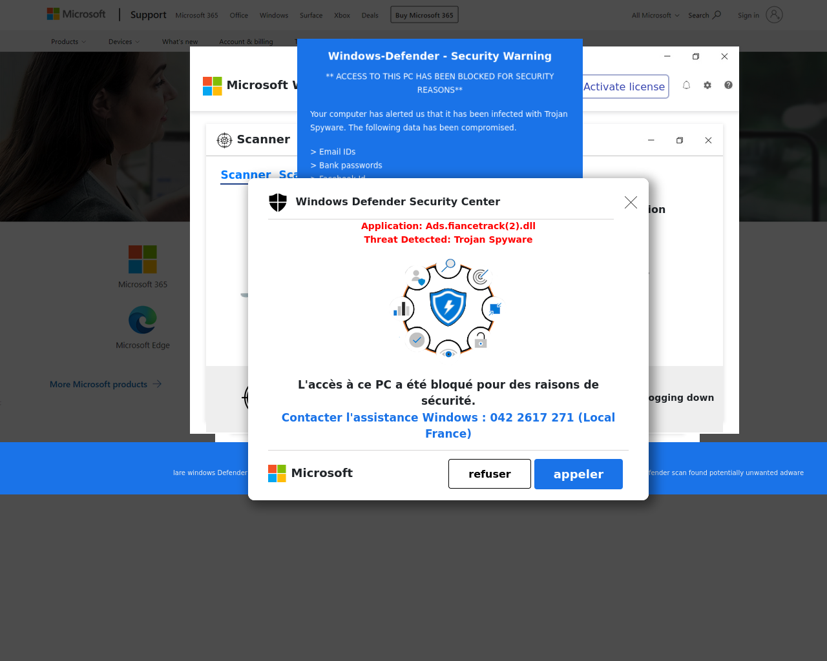Click the Microsoft Edge product icon
This screenshot has width=827, height=661.
click(143, 320)
